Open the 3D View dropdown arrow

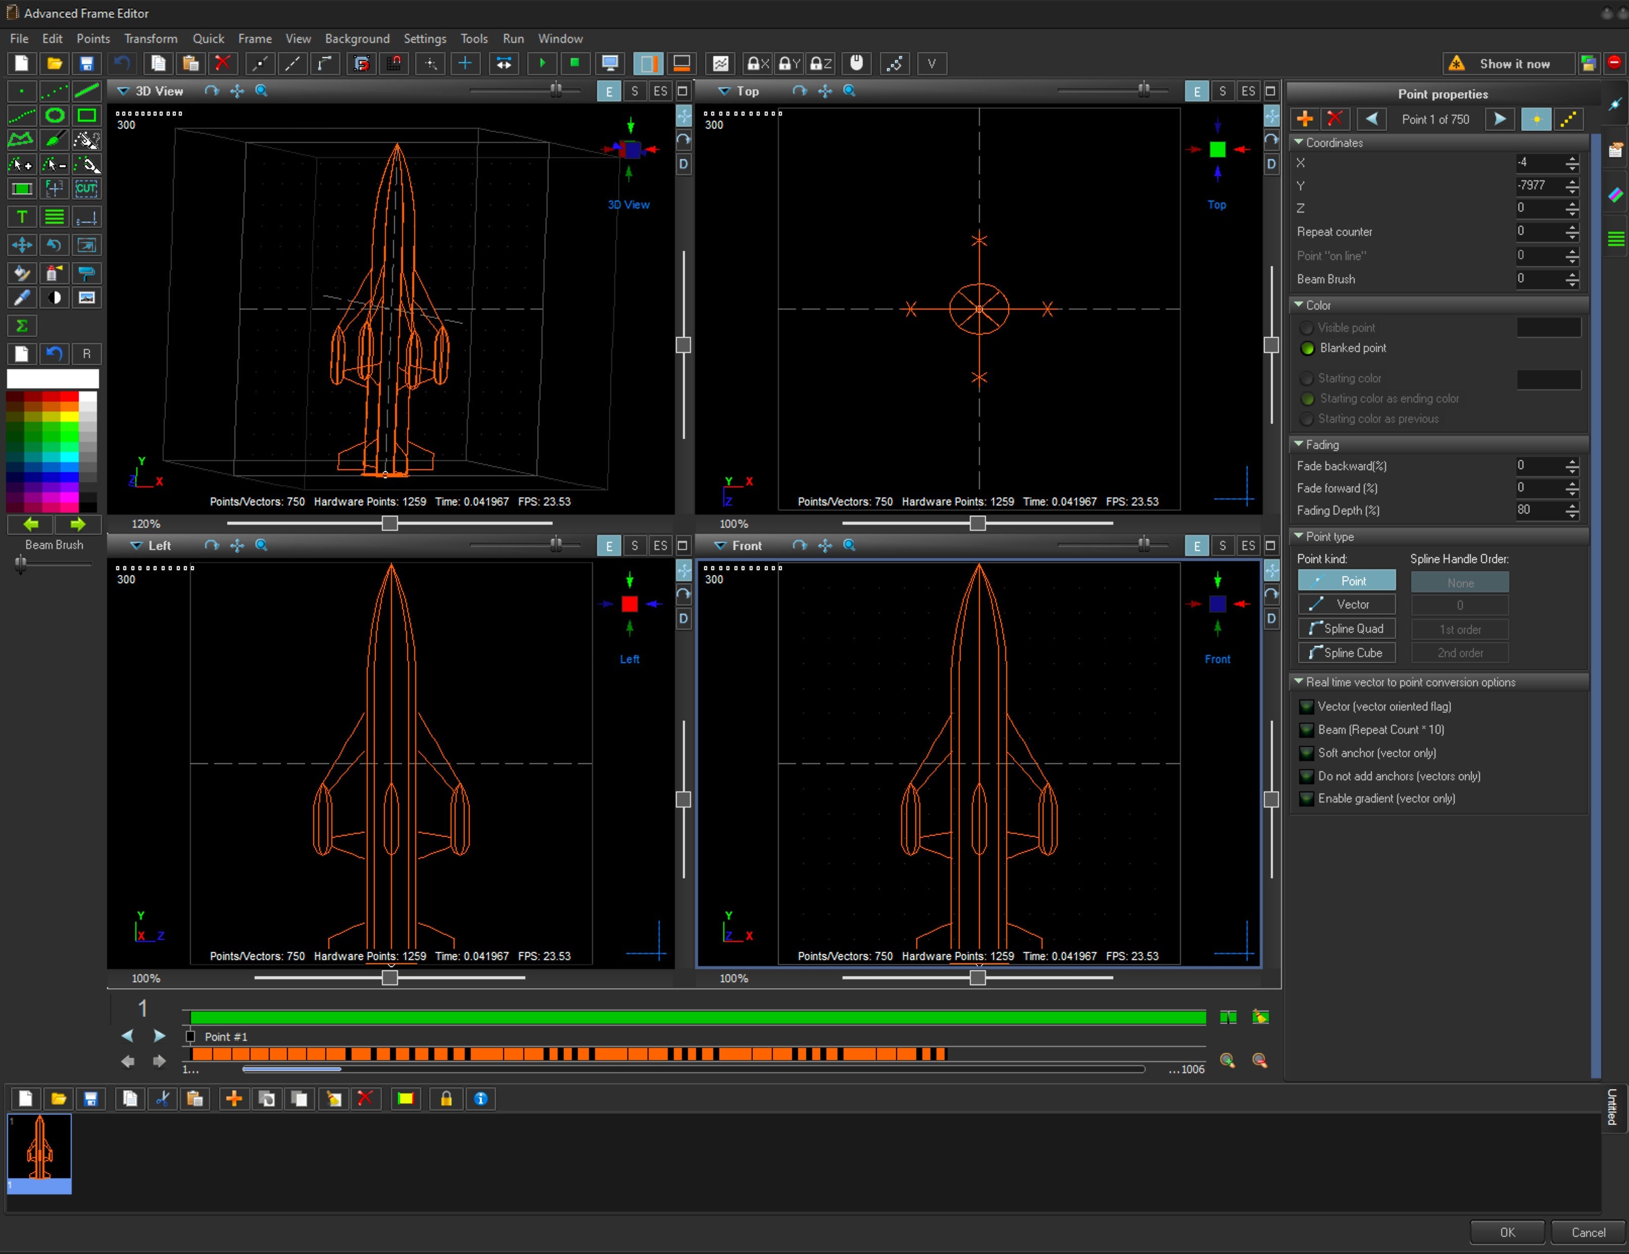coord(123,91)
